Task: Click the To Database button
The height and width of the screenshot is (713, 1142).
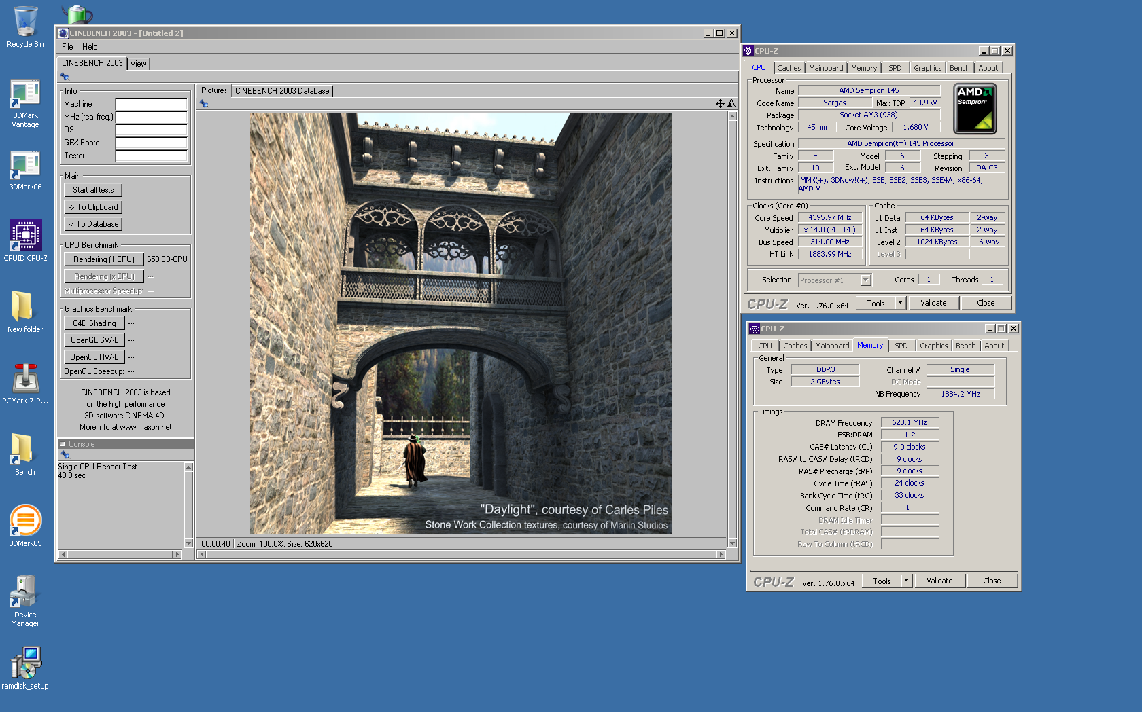Action: (x=93, y=224)
